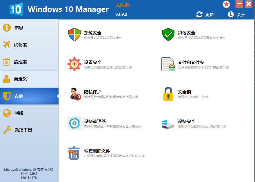Click the info icon beside 关于
The height and width of the screenshot is (182, 255).
[x=230, y=14]
